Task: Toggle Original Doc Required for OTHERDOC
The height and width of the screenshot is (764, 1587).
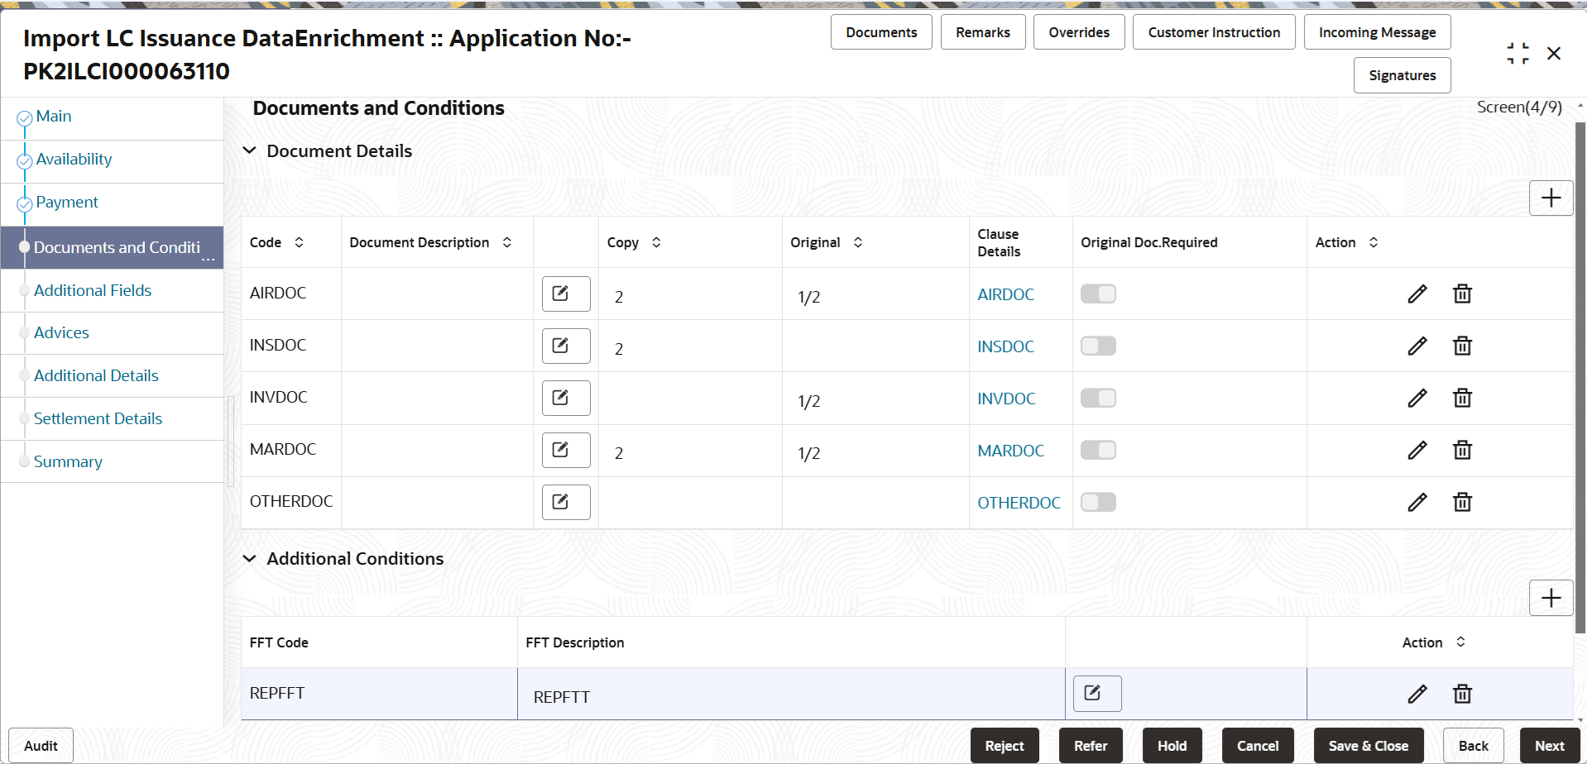Action: tap(1098, 502)
